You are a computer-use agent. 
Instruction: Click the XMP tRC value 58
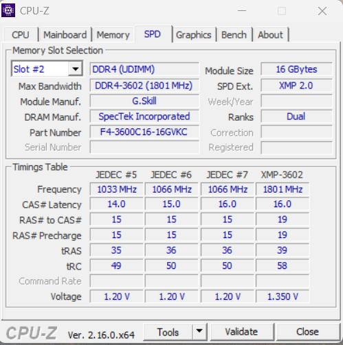283,265
